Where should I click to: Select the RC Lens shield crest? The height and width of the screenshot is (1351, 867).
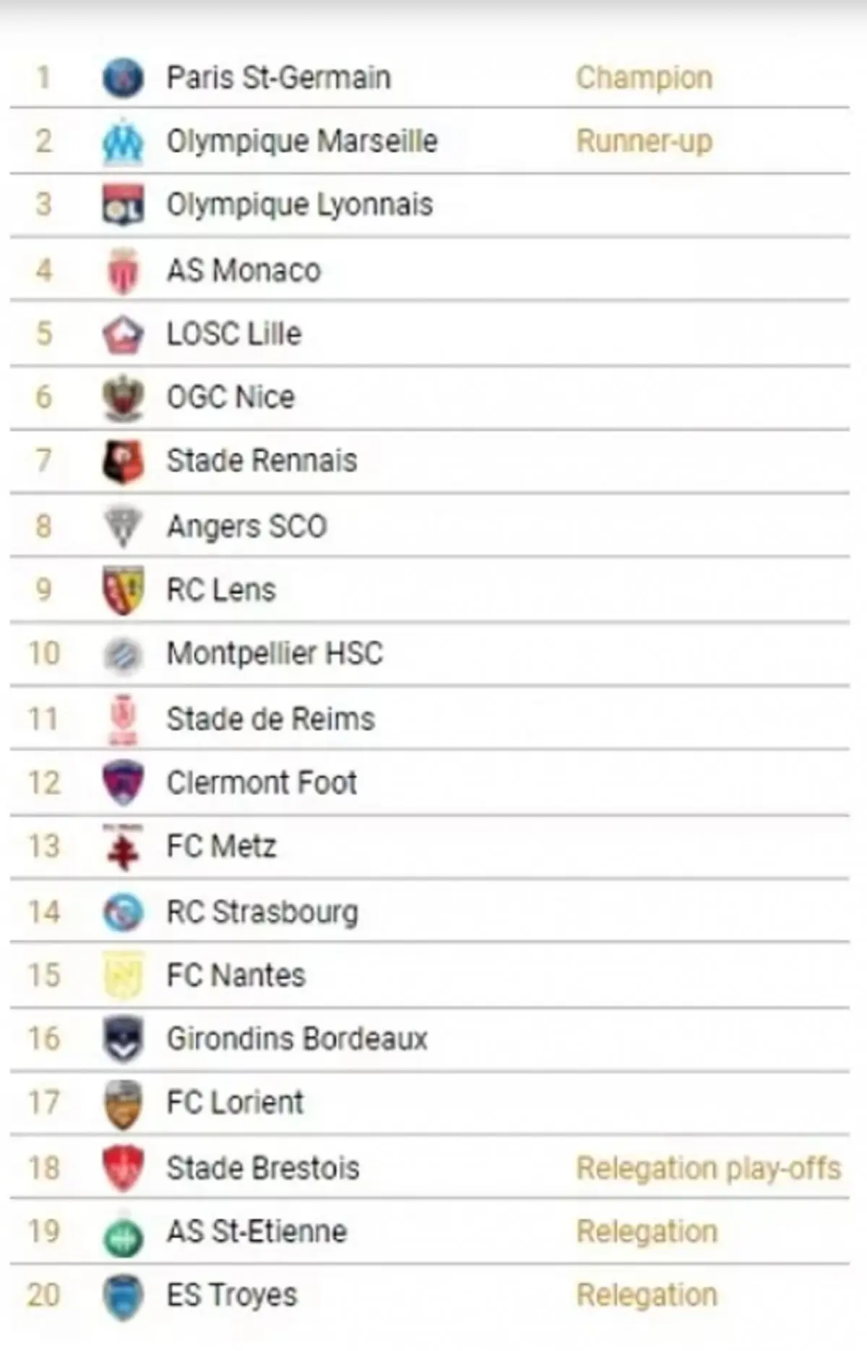point(123,591)
